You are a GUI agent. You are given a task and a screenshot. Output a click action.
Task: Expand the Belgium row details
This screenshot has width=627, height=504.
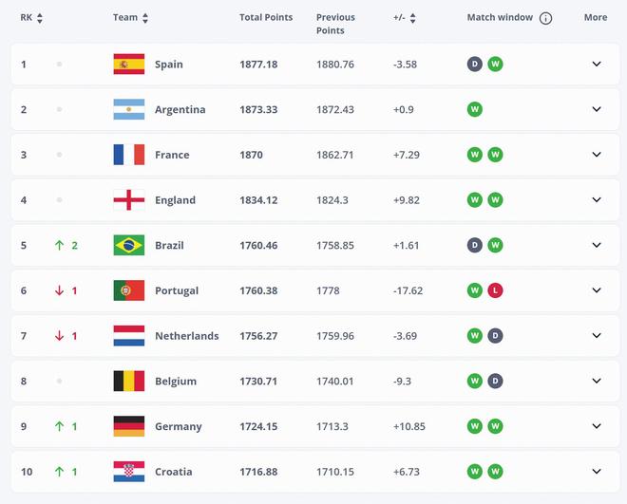click(597, 382)
